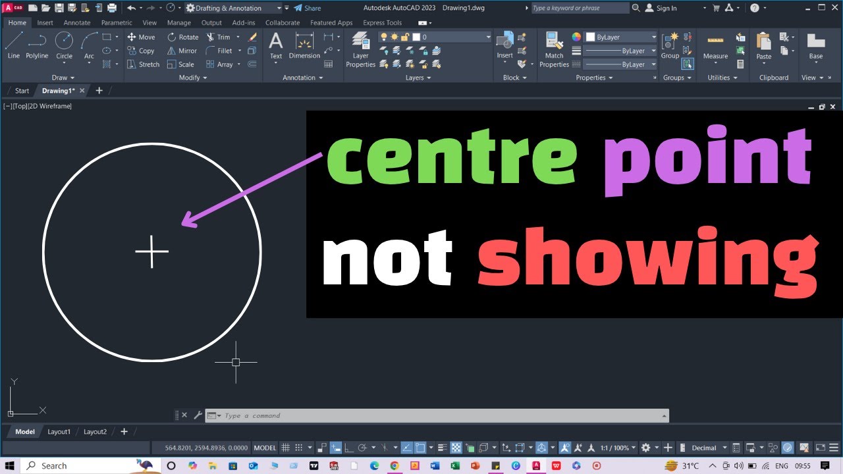The image size is (843, 474).
Task: Click the Match Properties tool
Action: coord(554,49)
